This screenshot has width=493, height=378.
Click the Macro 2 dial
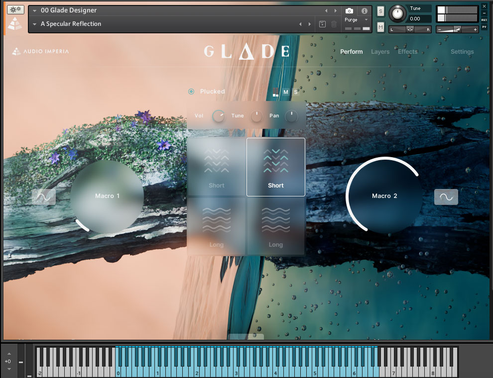(x=384, y=196)
